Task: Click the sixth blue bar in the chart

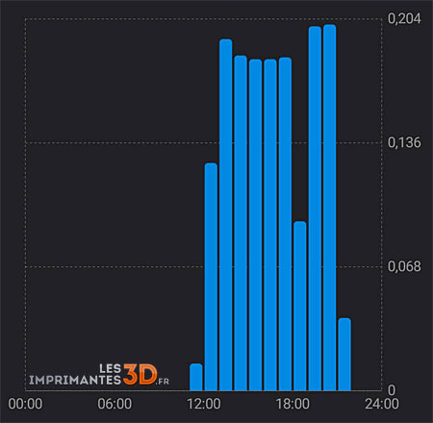Action: [270, 225]
